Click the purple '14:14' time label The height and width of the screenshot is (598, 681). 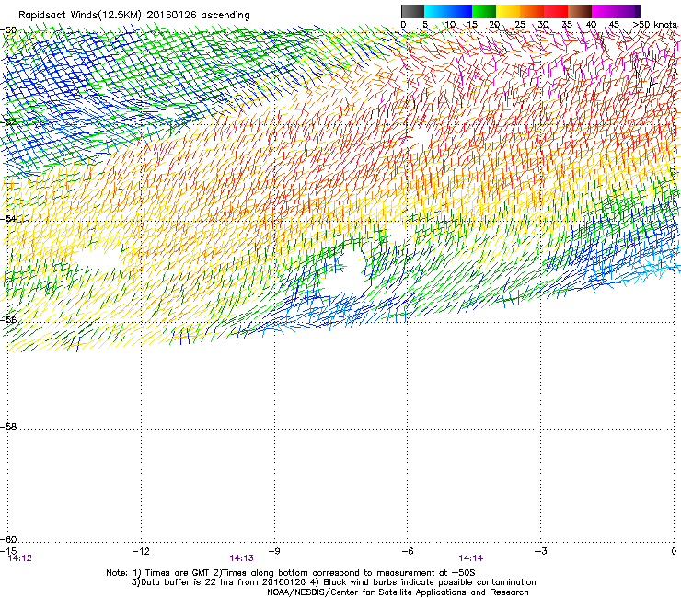coord(471,558)
